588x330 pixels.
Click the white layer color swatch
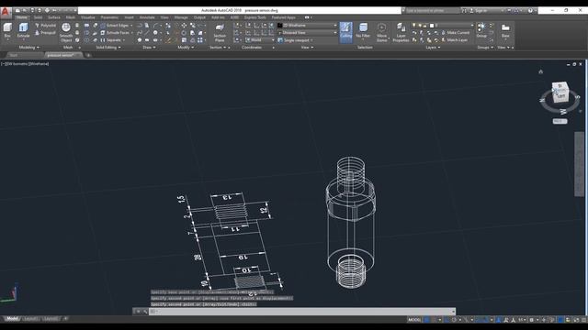(x=432, y=26)
